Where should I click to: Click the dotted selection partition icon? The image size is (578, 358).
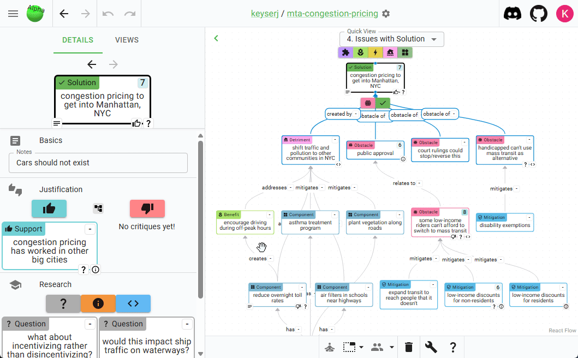coord(349,347)
